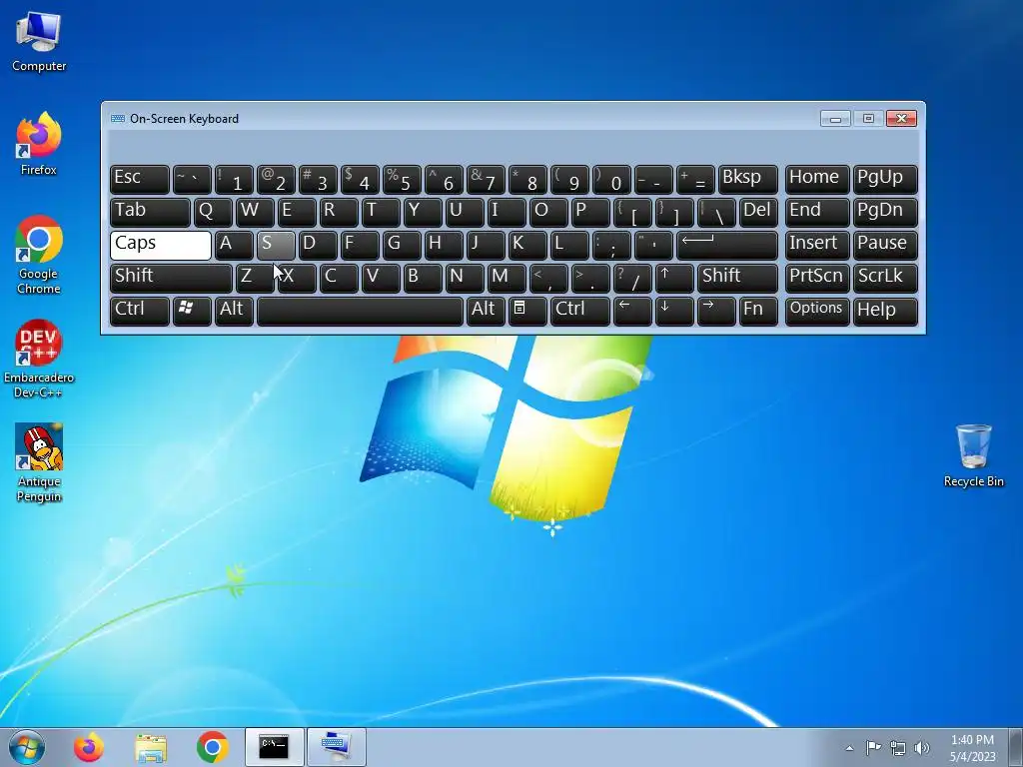Click the semicolon key
The image size is (1023, 767).
pyautogui.click(x=611, y=246)
